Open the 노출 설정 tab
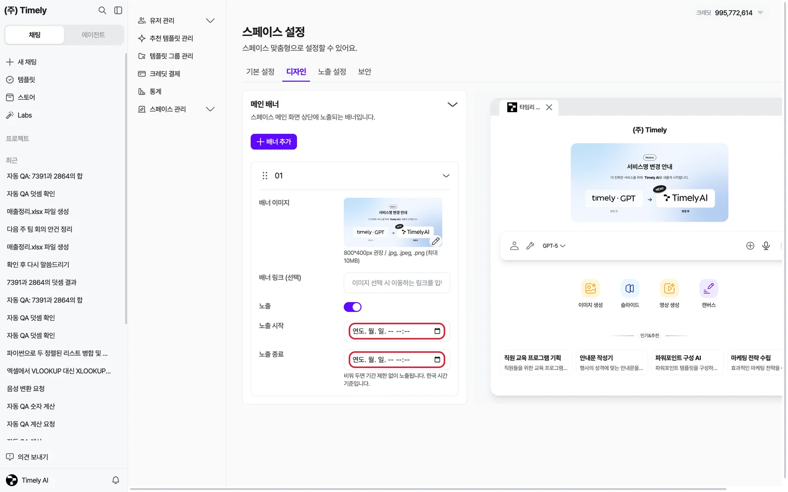788x492 pixels. pyautogui.click(x=332, y=72)
